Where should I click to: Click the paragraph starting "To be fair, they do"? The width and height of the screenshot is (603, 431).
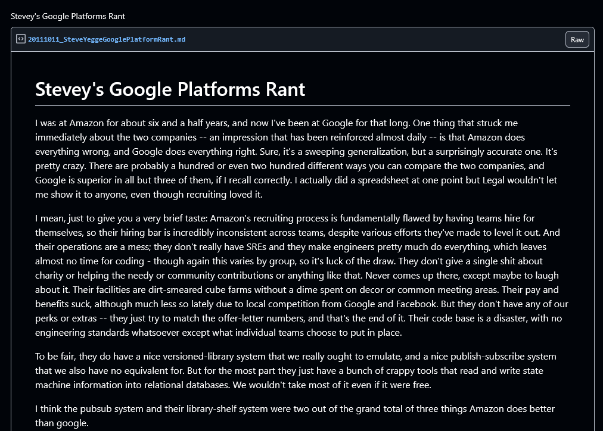coord(296,371)
